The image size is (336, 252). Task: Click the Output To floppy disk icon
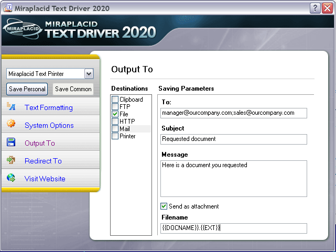[11, 142]
